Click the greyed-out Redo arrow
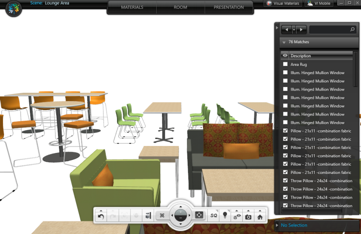Image resolution: width=361 pixels, height=234 pixels. point(113,216)
